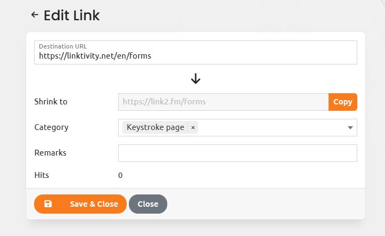The height and width of the screenshot is (236, 385).
Task: Copy the shortened link
Action: click(x=343, y=102)
